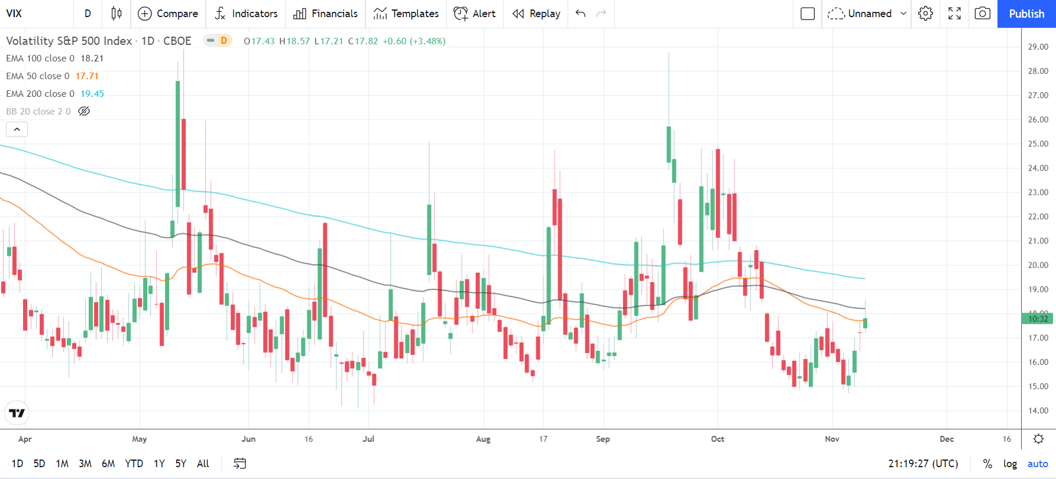Click the Volatility S&P 500 Index title
The image size is (1056, 479).
pos(69,41)
